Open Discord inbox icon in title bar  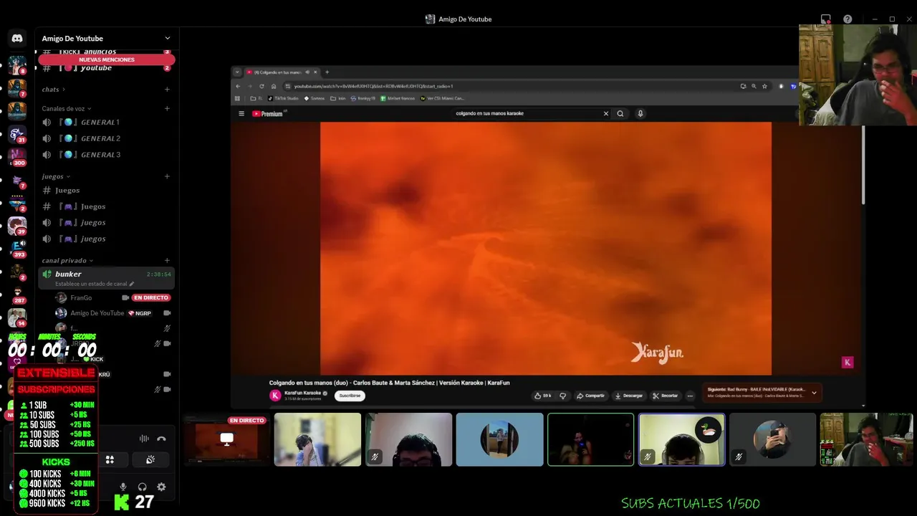point(826,19)
